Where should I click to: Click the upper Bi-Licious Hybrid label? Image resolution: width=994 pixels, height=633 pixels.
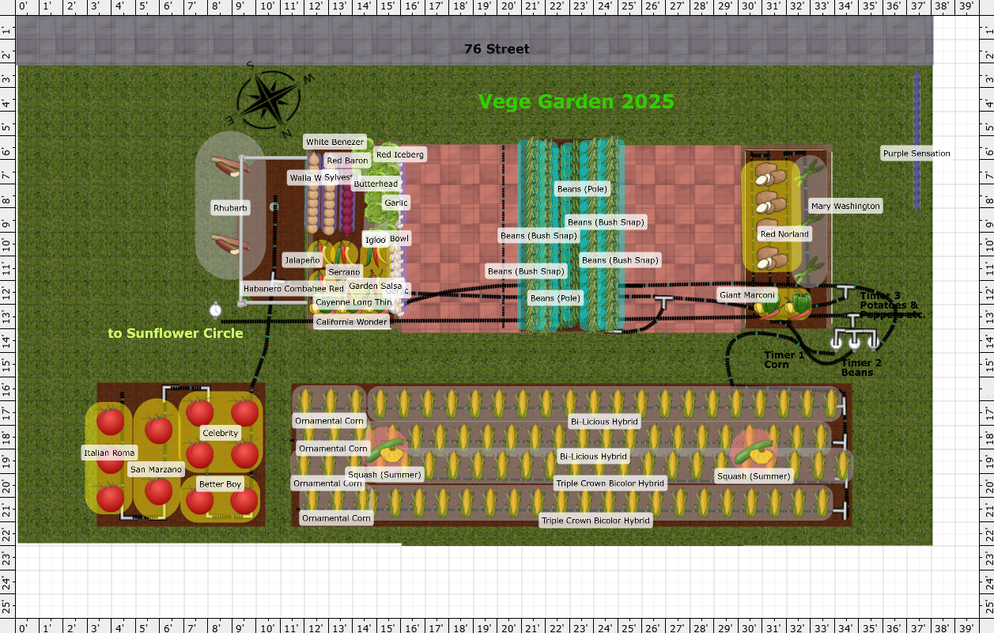tap(604, 422)
